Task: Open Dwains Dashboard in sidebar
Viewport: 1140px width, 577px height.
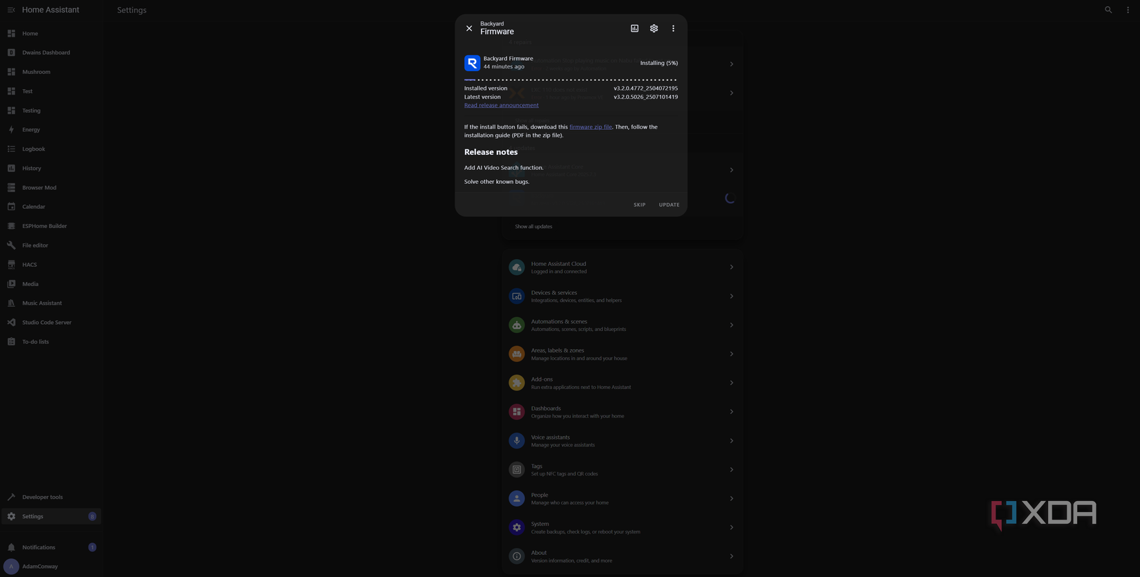Action: [x=50, y=53]
